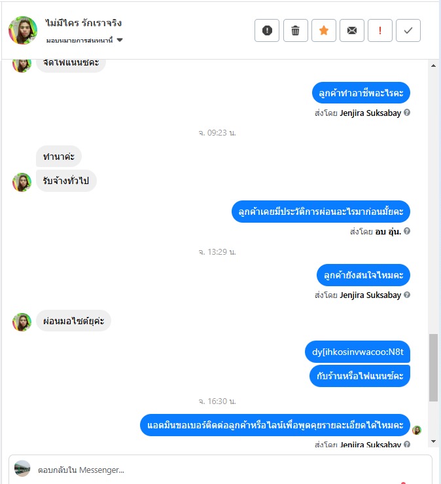Image resolution: width=441 pixels, height=484 pixels.
Task: Open assign conversation dropdown arrow
Action: pos(120,40)
